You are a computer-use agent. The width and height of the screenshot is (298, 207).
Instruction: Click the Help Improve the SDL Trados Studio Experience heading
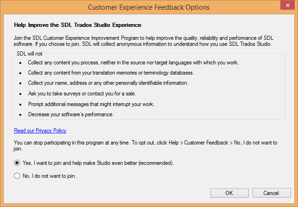tap(77, 25)
